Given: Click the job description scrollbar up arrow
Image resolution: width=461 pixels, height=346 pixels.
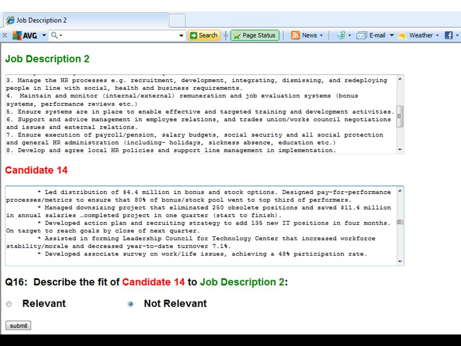Looking at the screenshot, I should point(400,79).
